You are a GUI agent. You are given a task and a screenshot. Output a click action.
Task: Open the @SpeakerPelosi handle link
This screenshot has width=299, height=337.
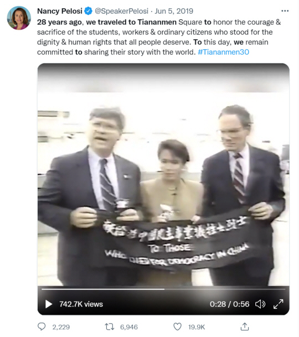[x=121, y=11]
